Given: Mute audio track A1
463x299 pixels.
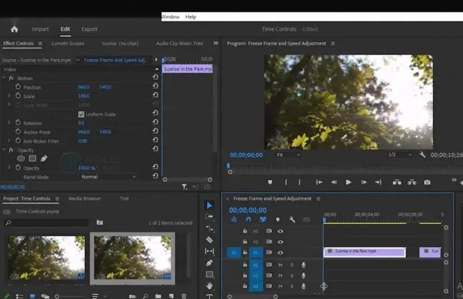Looking at the screenshot, I should click(280, 265).
